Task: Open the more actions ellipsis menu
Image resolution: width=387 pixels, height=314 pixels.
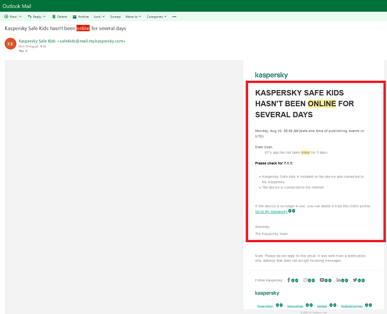Action: 174,17
